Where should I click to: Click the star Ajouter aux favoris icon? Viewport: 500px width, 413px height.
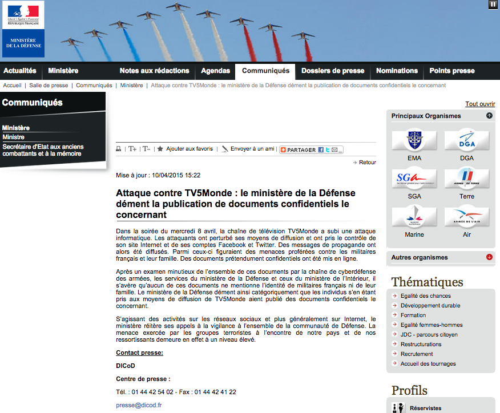pyautogui.click(x=160, y=149)
